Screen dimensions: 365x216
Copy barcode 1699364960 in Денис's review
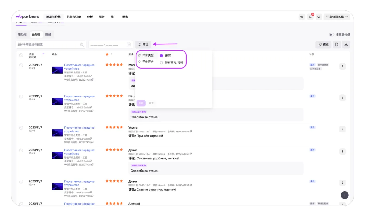point(191,154)
